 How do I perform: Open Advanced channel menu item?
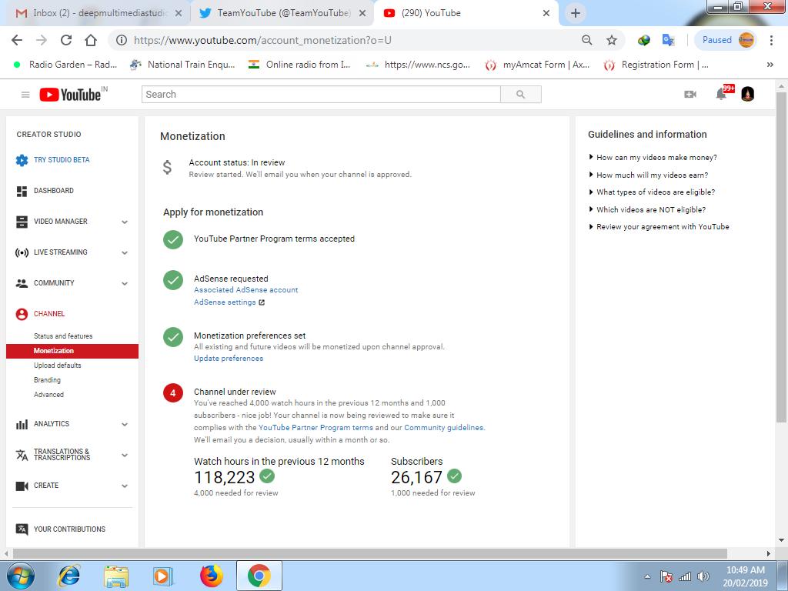click(x=48, y=395)
